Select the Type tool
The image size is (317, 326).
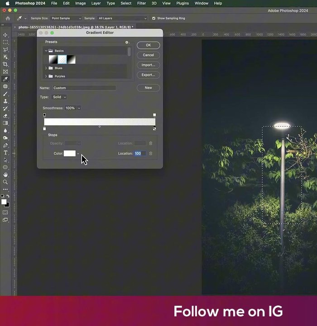tap(5, 153)
